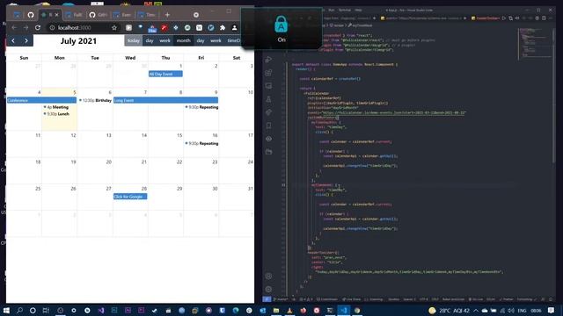This screenshot has height=316, width=563.
Task: Open the Conference event
Action: pyautogui.click(x=41, y=100)
